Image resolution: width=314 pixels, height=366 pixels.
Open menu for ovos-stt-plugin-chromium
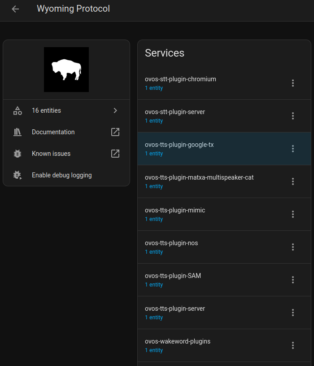click(293, 83)
